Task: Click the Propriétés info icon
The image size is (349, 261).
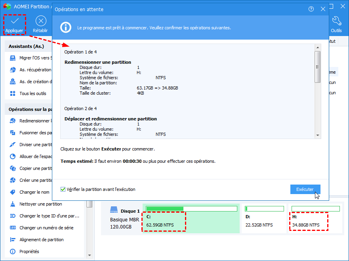Action: click(13, 251)
